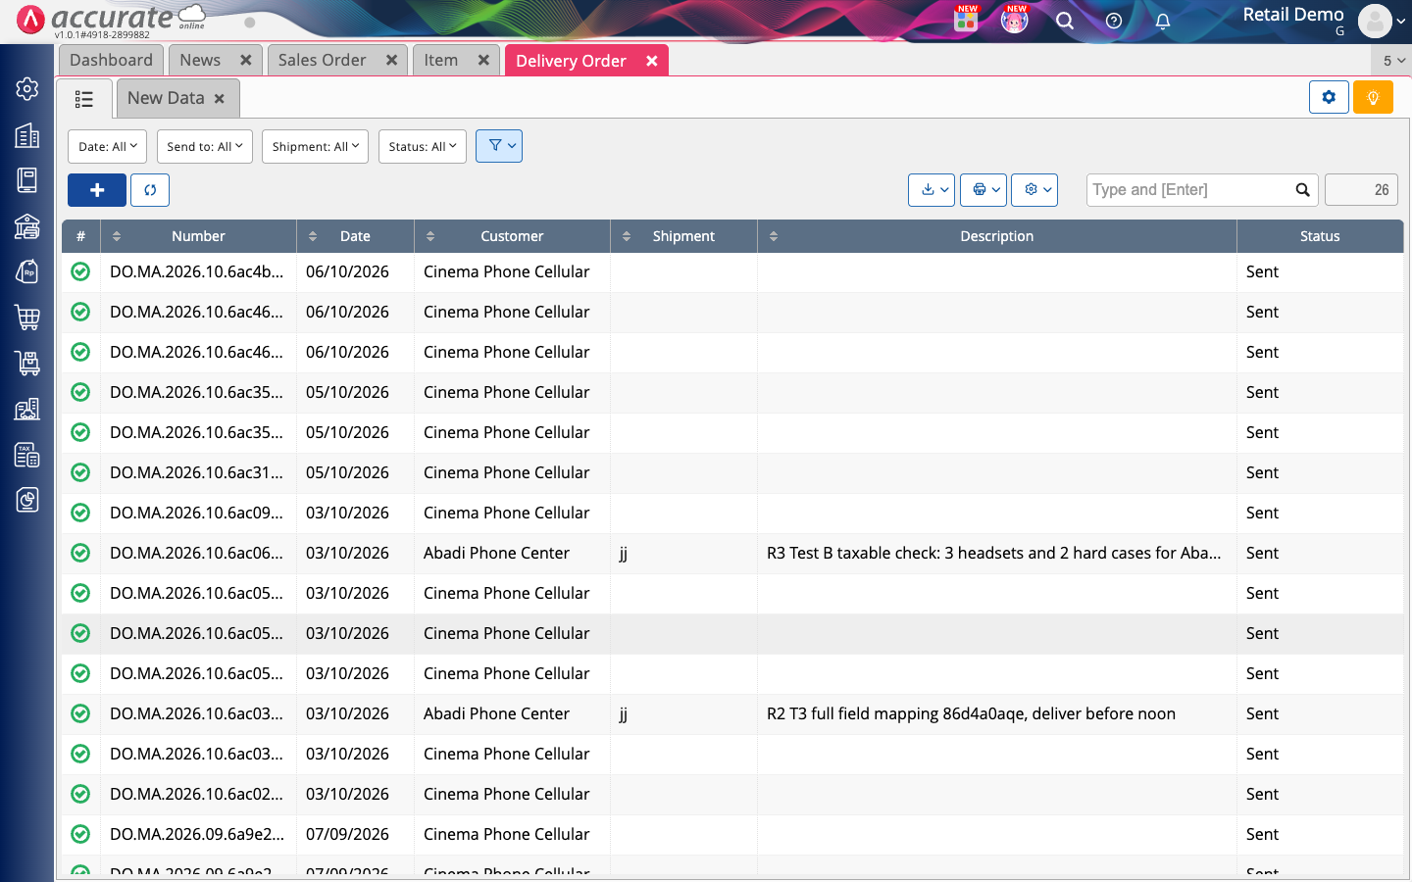Open the Reports chart icon
Image resolution: width=1412 pixels, height=882 pixels.
[27, 500]
